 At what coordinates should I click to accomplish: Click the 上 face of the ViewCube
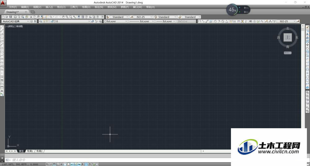click(x=288, y=37)
